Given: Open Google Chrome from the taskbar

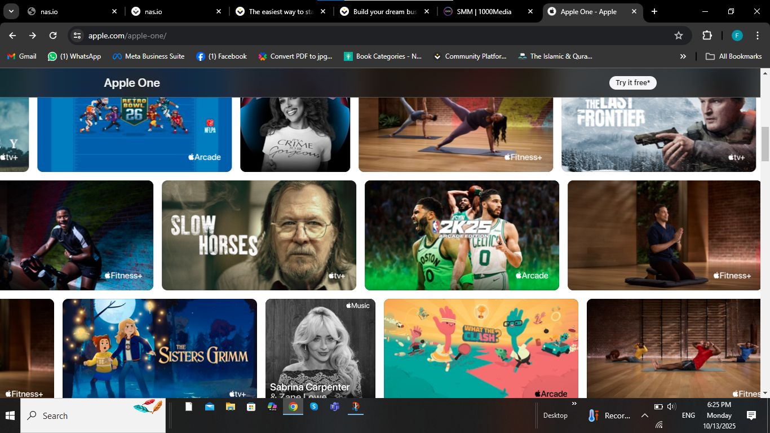Looking at the screenshot, I should (293, 407).
